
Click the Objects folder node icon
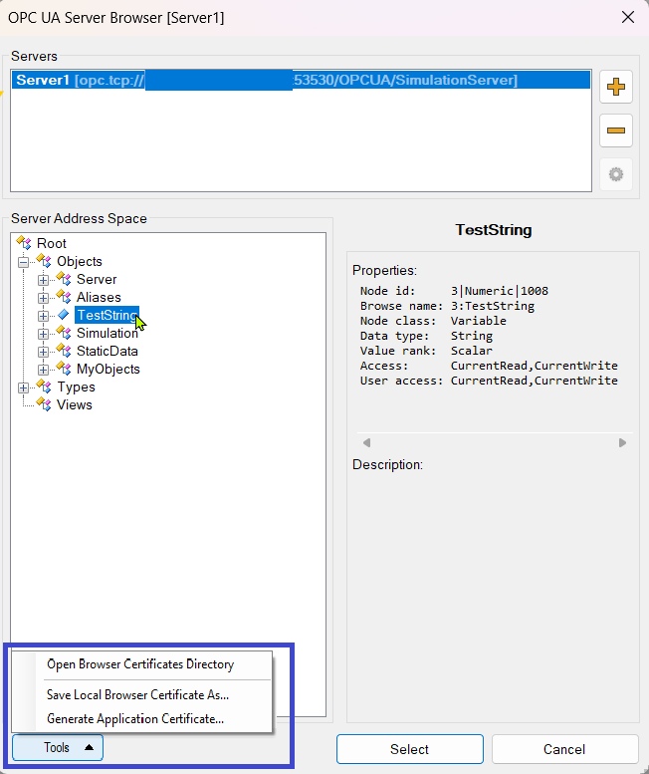tap(44, 261)
